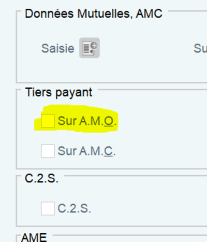Image resolution: width=207 pixels, height=242 pixels.
Task: Click the euro symbol on Saisie icon
Action: 92,52
